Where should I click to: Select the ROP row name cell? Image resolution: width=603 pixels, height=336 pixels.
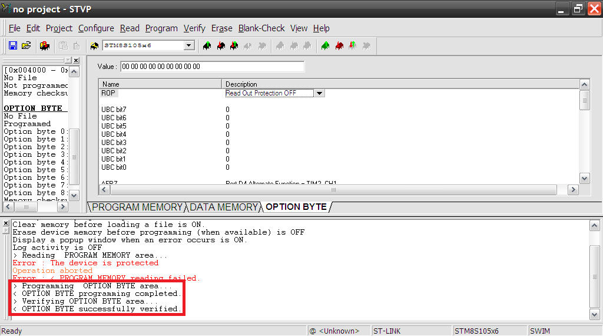108,93
